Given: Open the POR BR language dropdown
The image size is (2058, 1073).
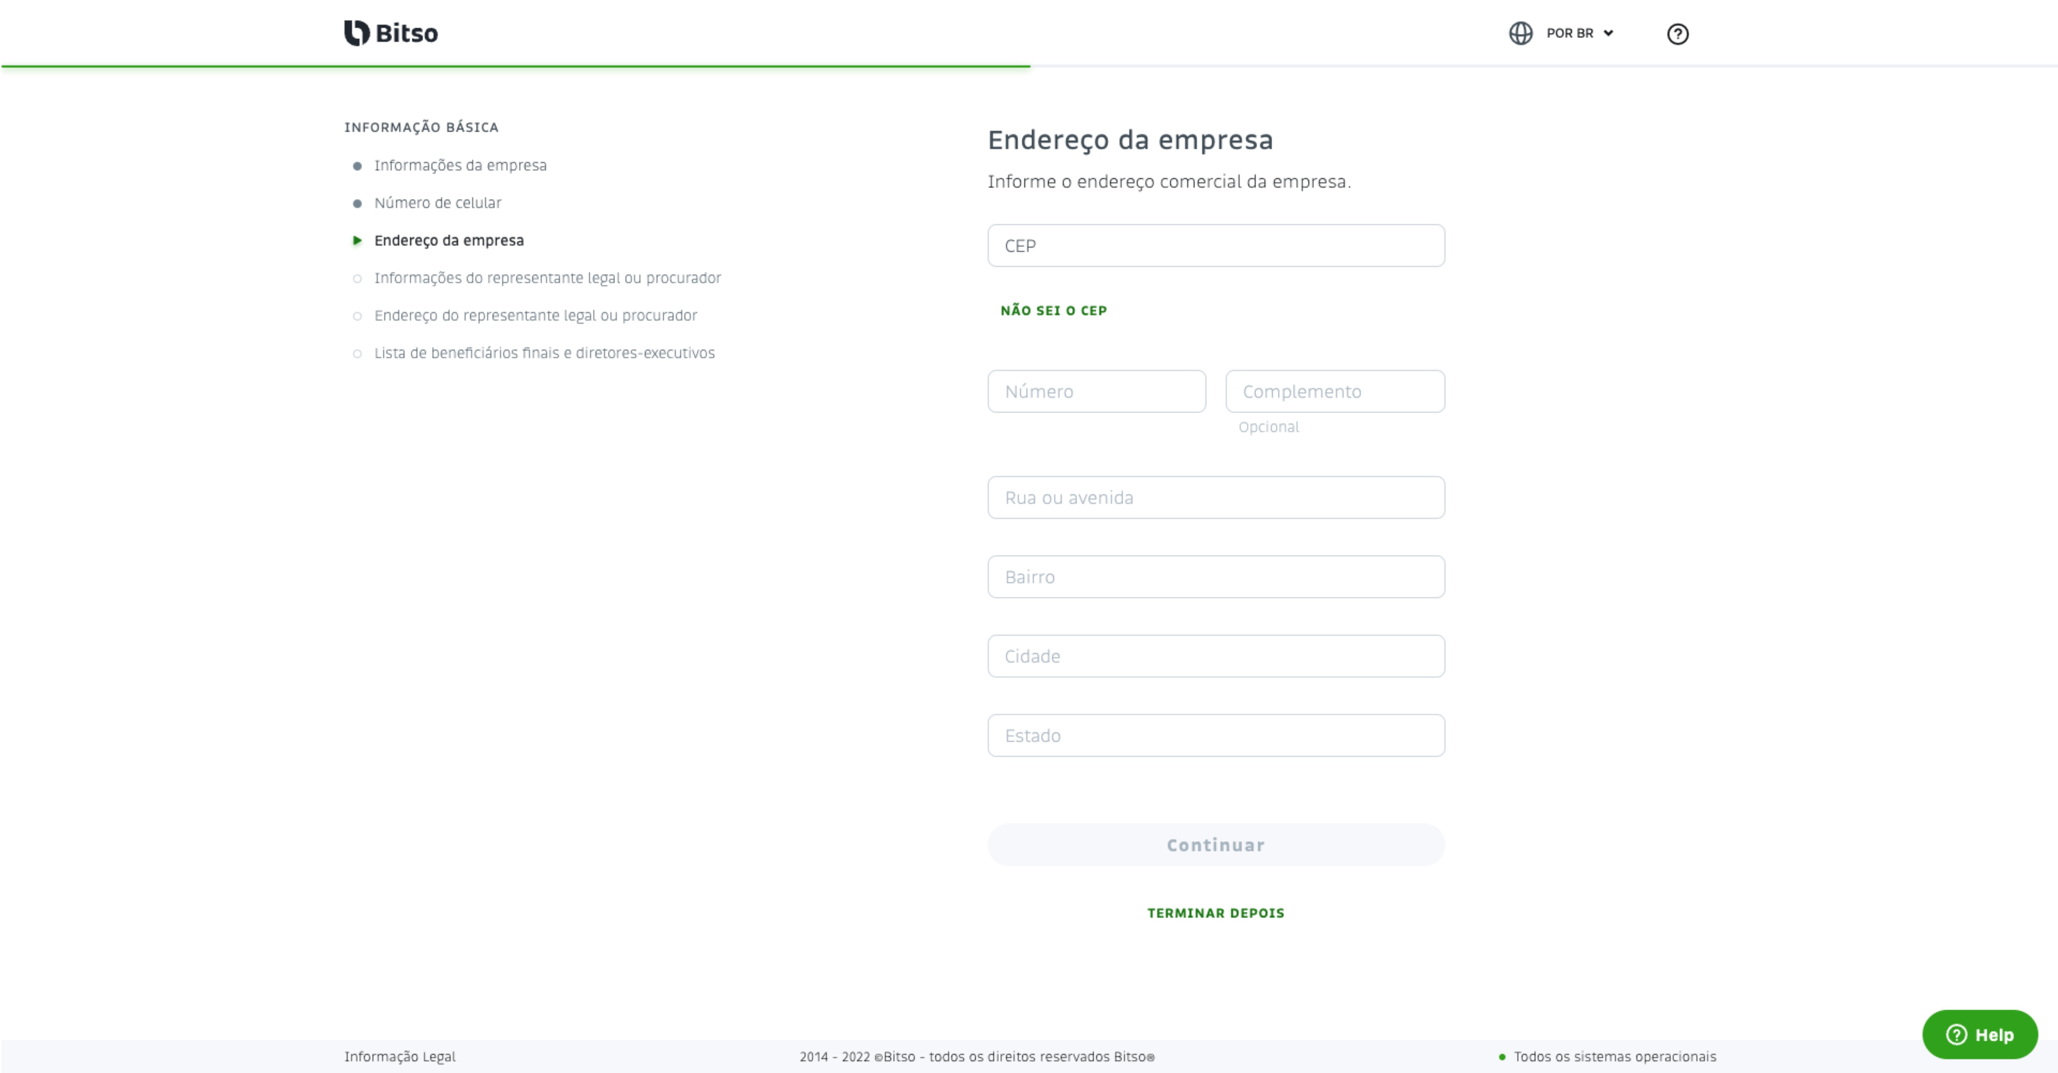Looking at the screenshot, I should pos(1579,33).
